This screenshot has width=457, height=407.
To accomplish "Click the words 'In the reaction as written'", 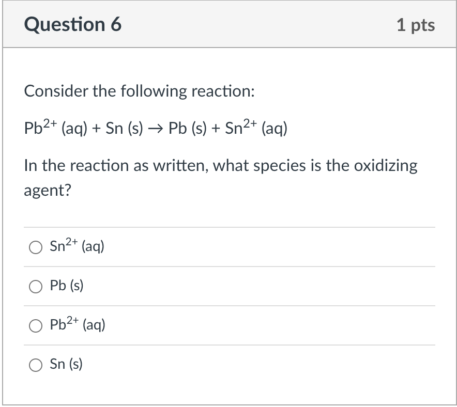I will 116,166.
